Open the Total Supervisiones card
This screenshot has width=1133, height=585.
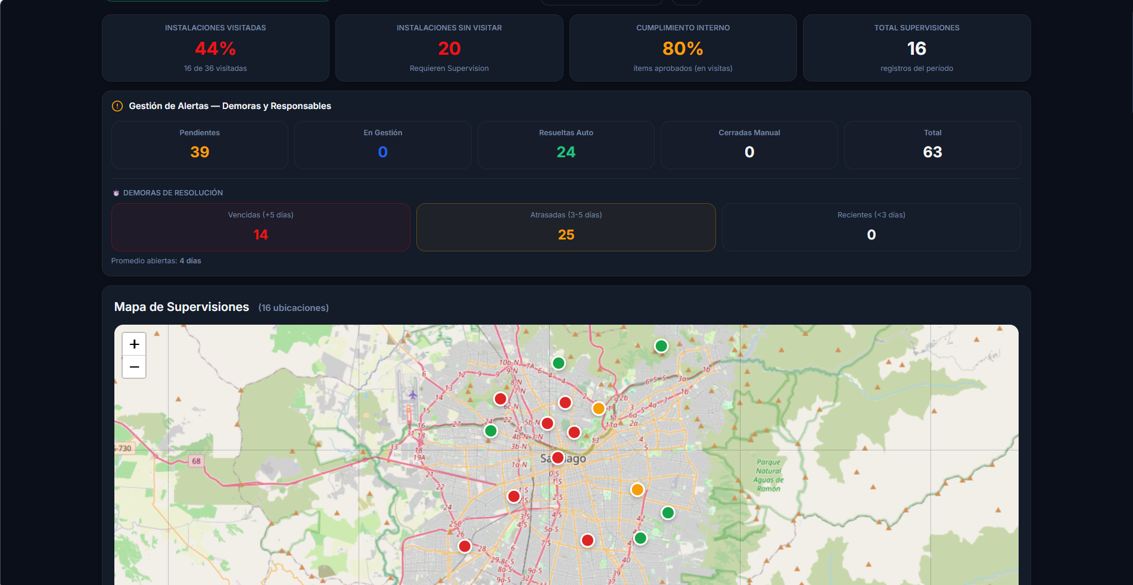coord(917,48)
